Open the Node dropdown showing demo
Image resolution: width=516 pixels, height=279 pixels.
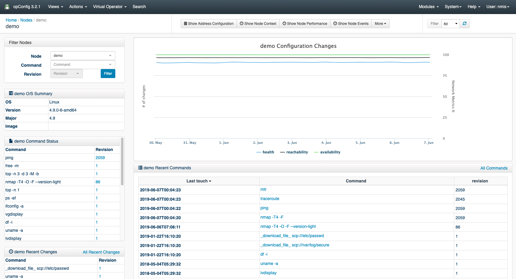(x=83, y=56)
